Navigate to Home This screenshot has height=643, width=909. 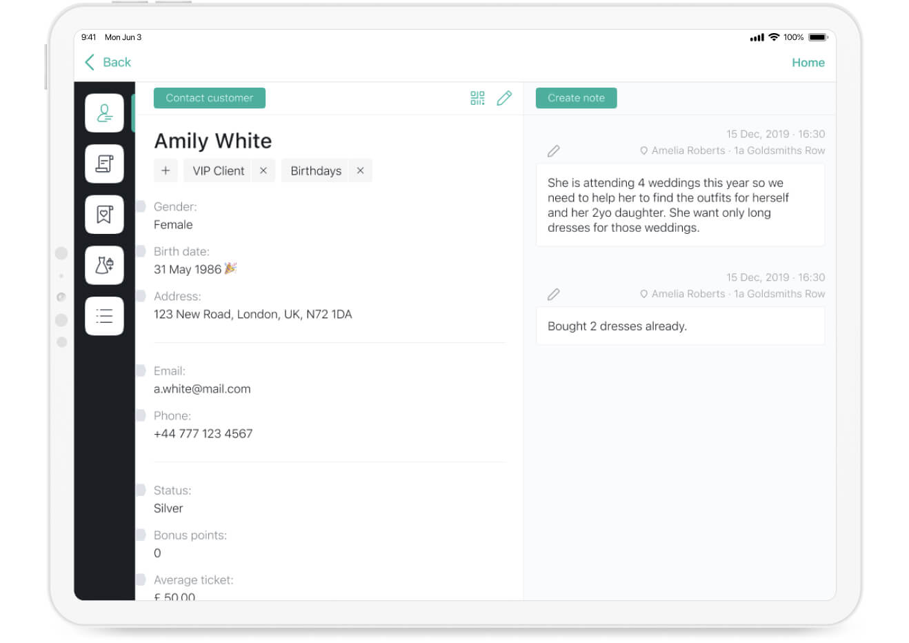(x=808, y=63)
